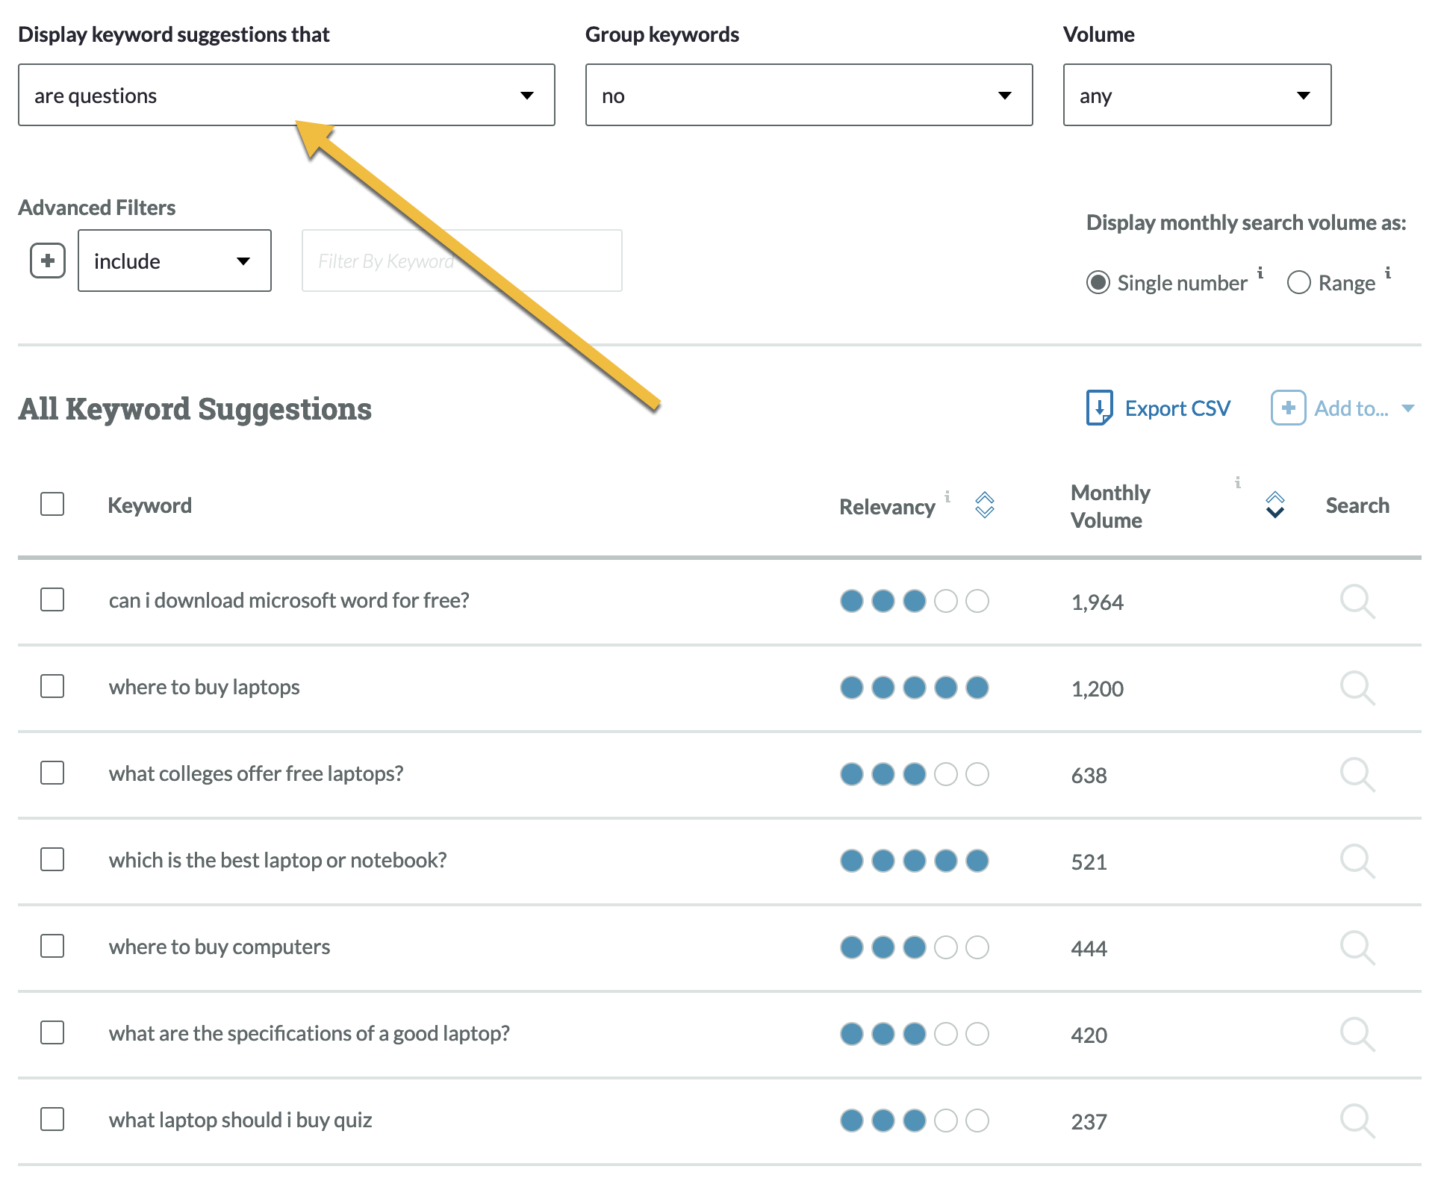This screenshot has height=1181, width=1441.
Task: Open the Volume 'any' dropdown
Action: [1196, 95]
